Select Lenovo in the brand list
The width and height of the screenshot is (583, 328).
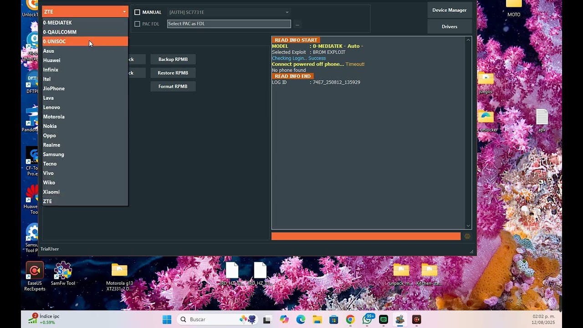click(85, 107)
